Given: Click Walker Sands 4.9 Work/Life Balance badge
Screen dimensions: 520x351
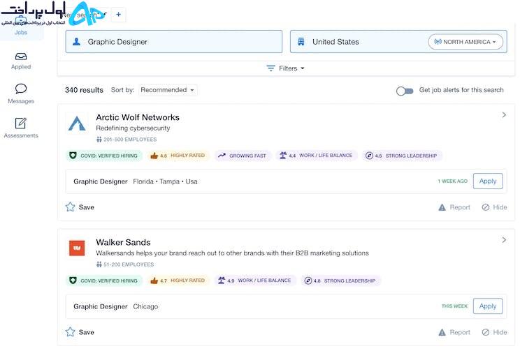Looking at the screenshot, I should (255, 281).
